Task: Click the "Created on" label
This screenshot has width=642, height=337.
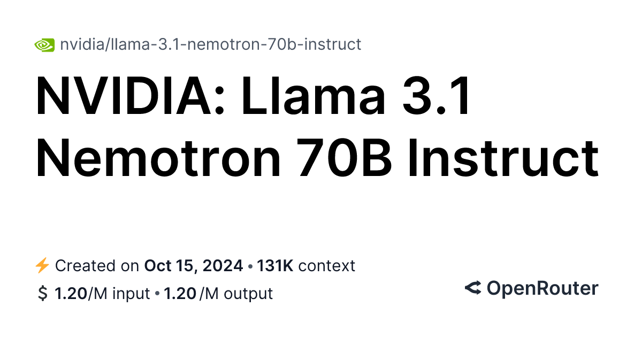Action: (98, 266)
